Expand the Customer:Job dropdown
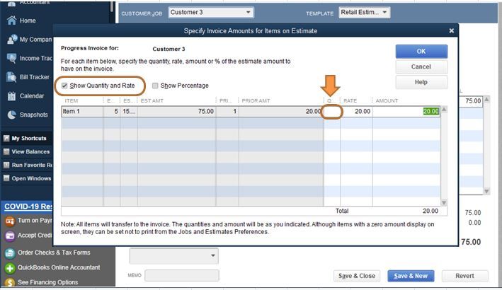Screen dimensions: 502x290 (x=248, y=12)
